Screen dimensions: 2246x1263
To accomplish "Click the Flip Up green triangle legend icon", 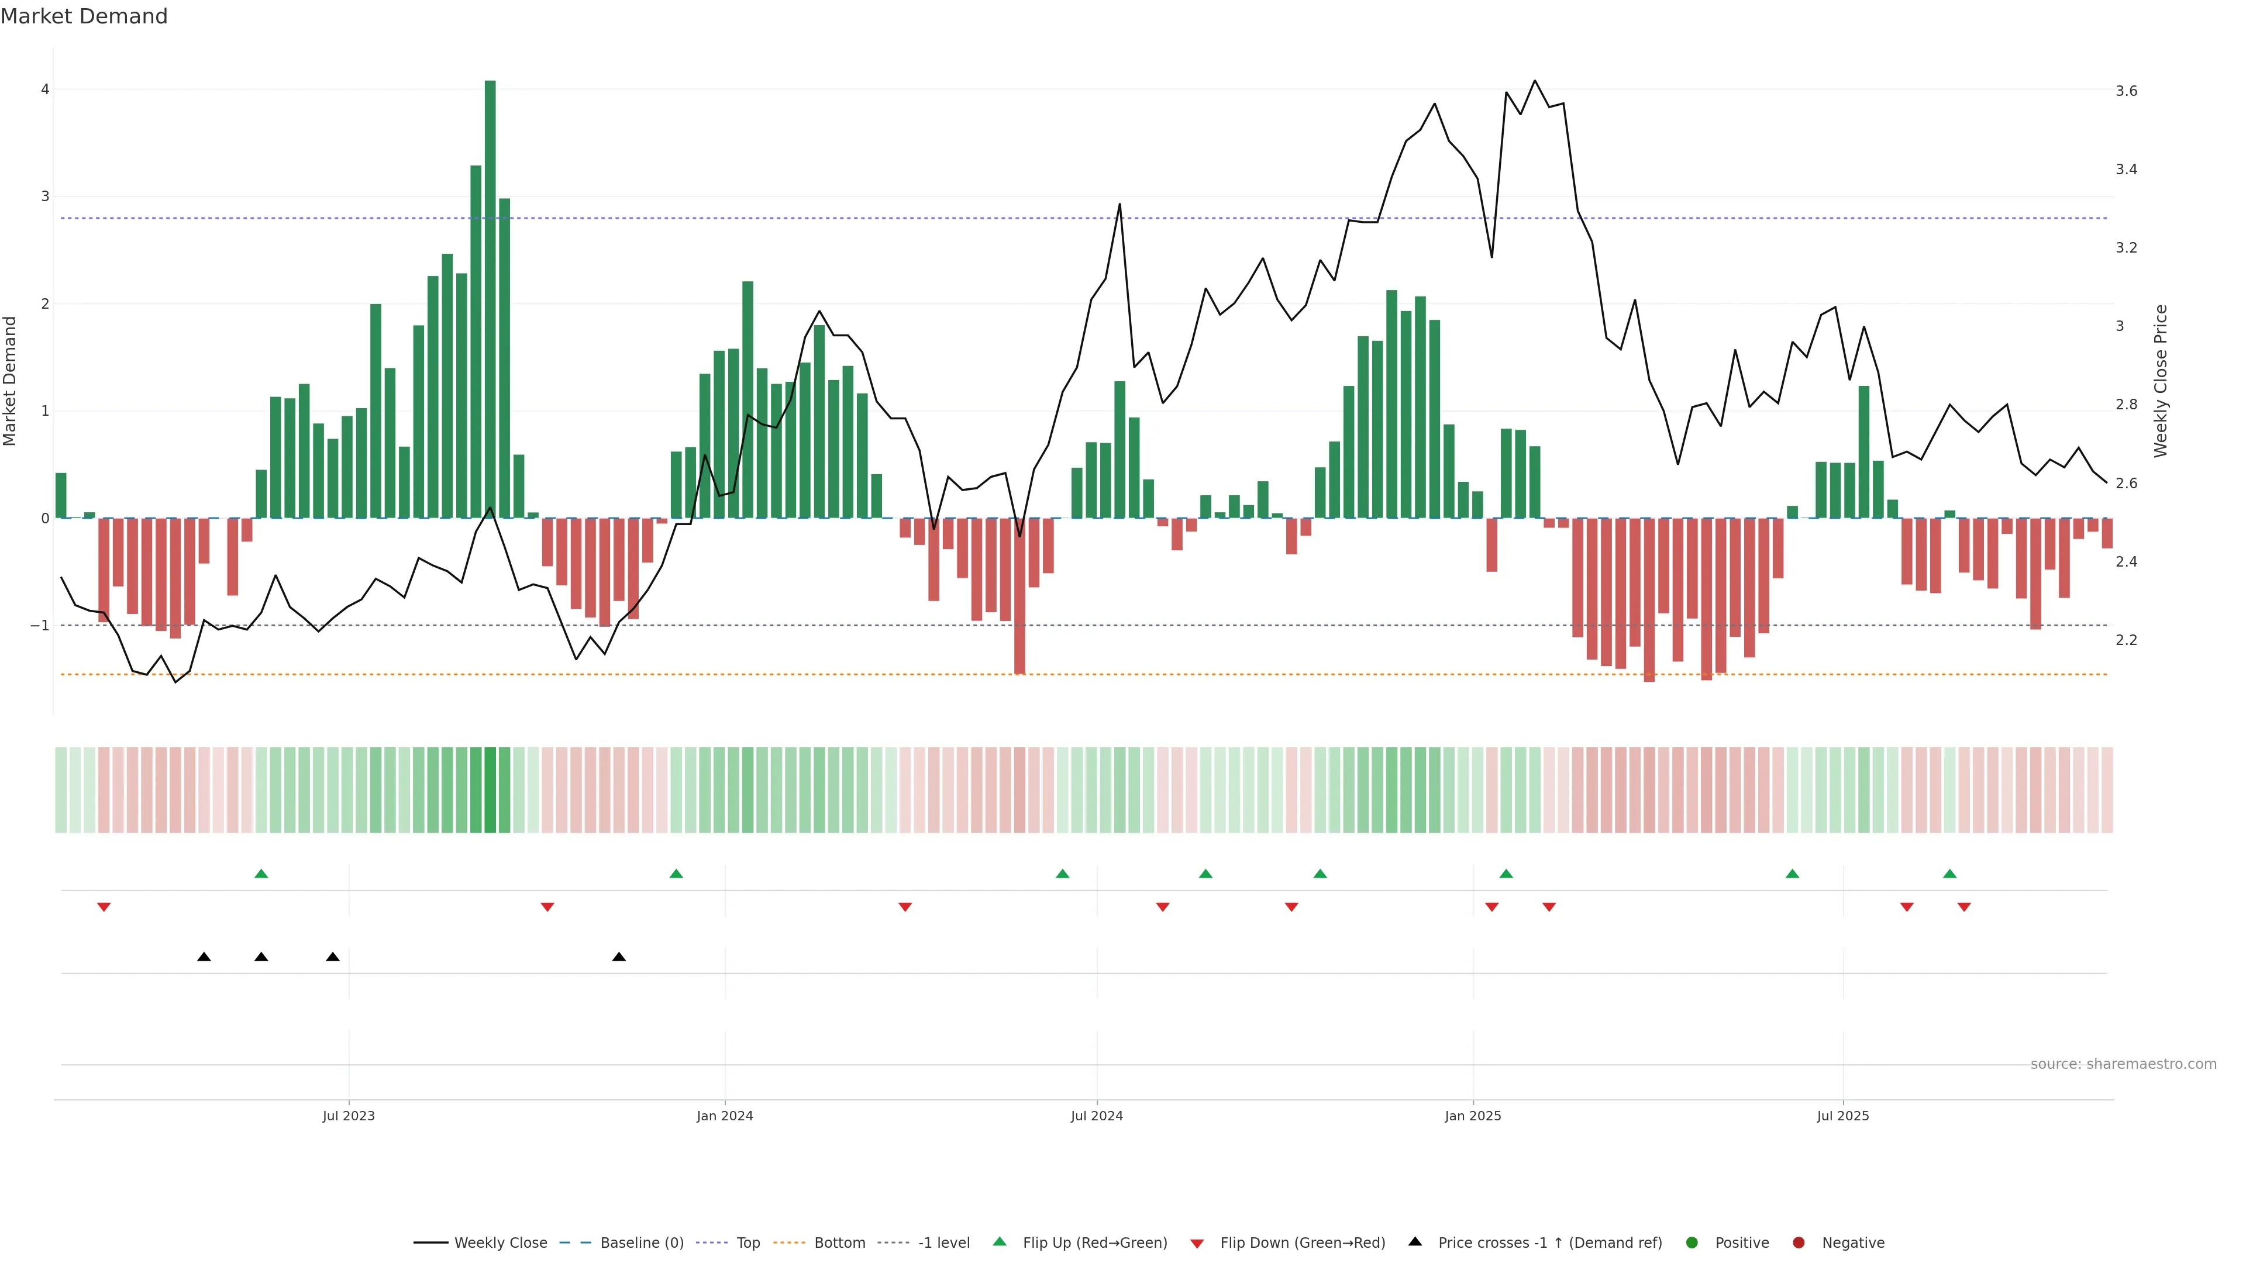I will point(1000,1242).
